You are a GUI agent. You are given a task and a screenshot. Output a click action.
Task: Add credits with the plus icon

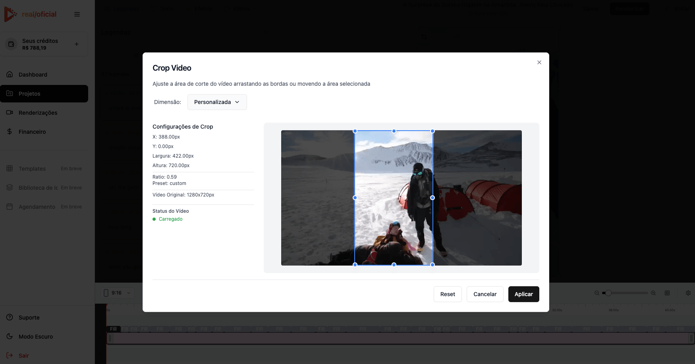77,44
